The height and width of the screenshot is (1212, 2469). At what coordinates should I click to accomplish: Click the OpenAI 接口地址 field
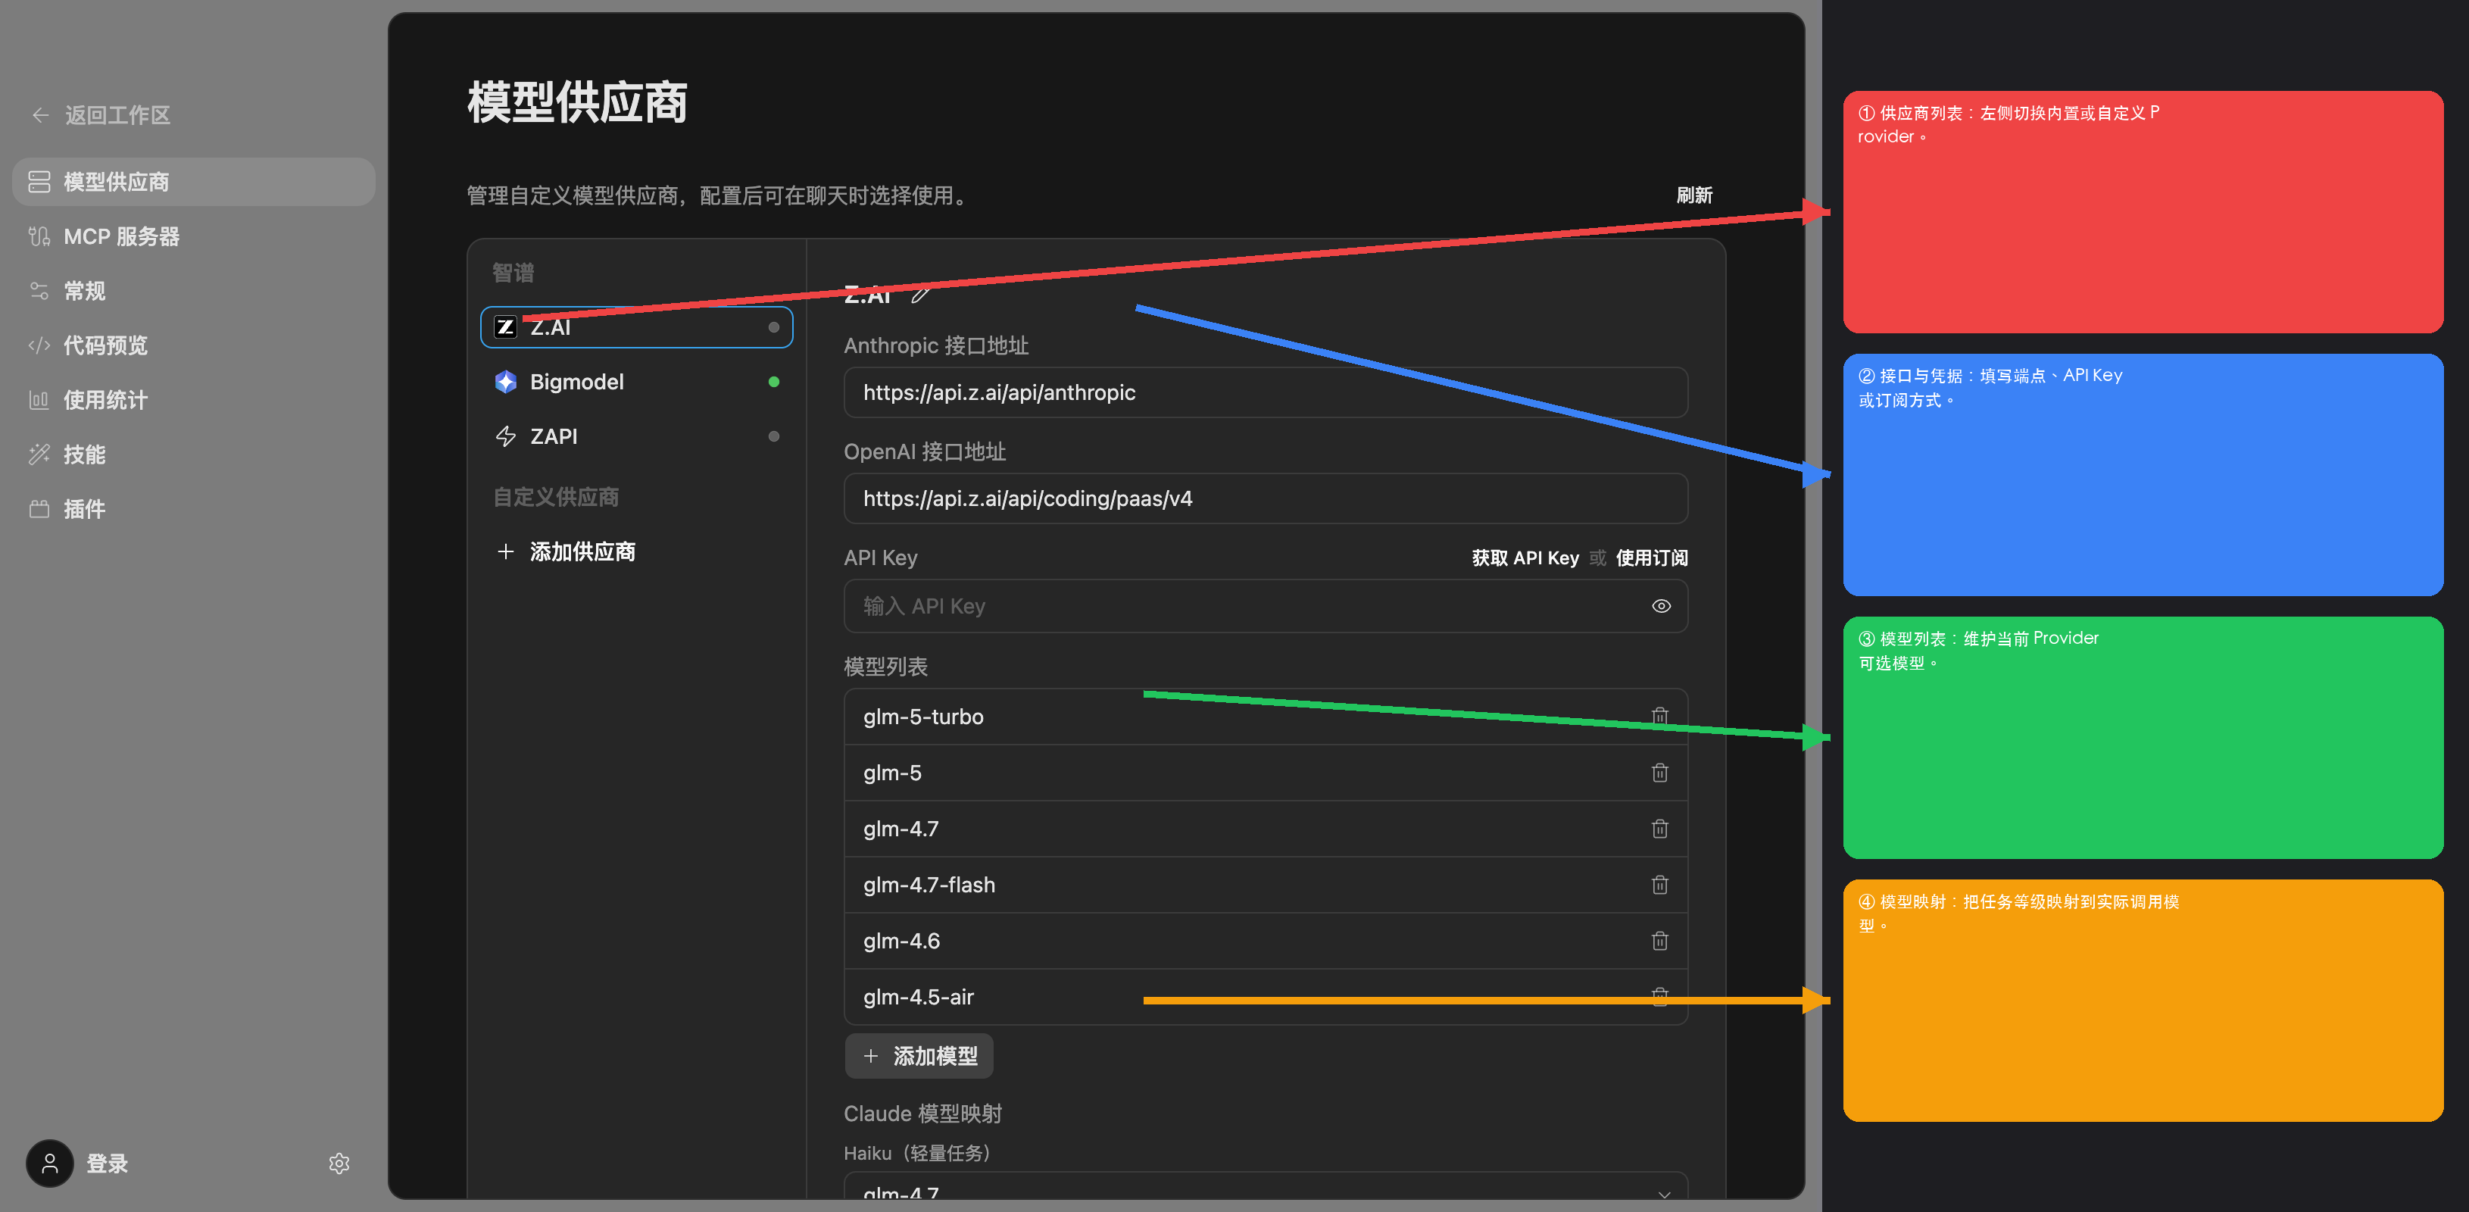[1265, 498]
